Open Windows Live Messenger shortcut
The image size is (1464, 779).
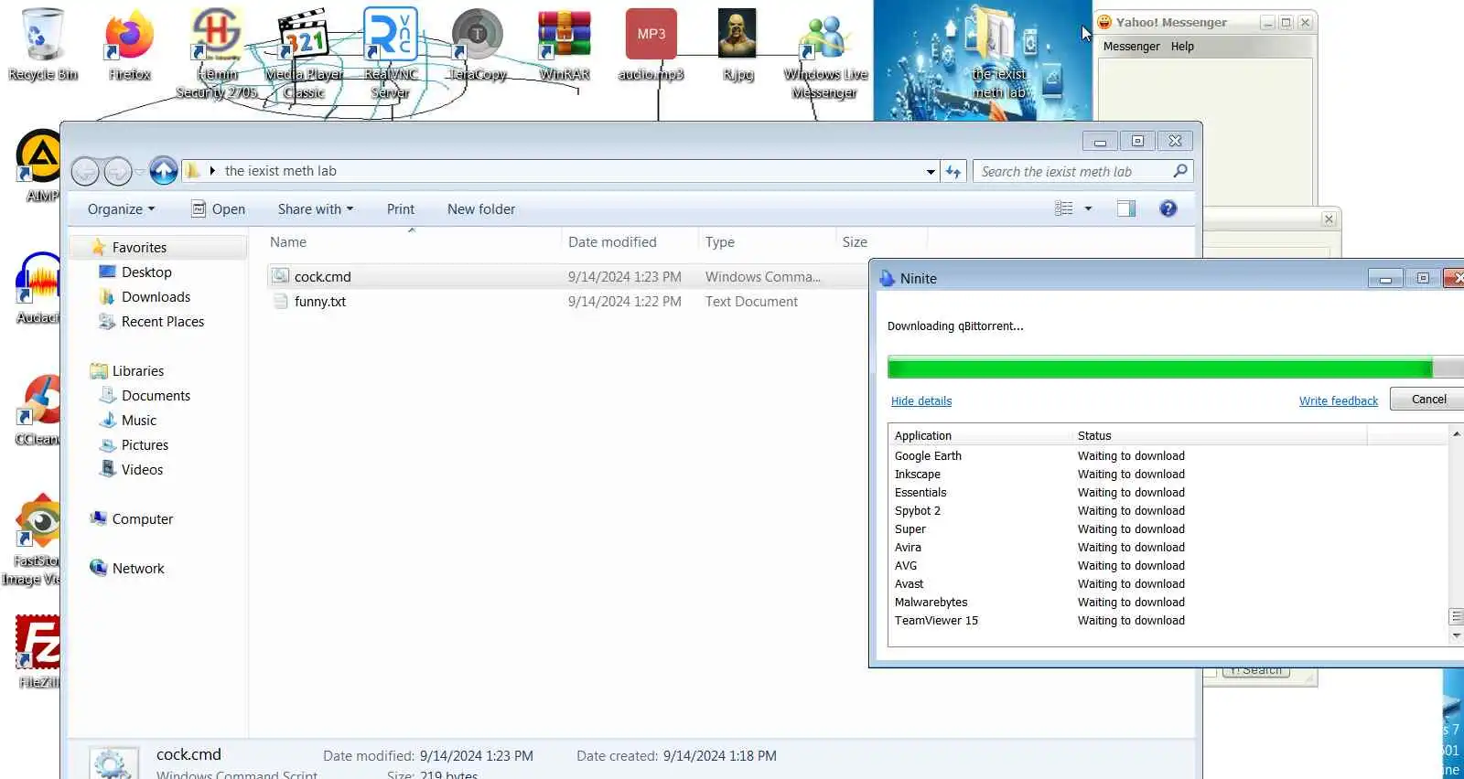[825, 53]
